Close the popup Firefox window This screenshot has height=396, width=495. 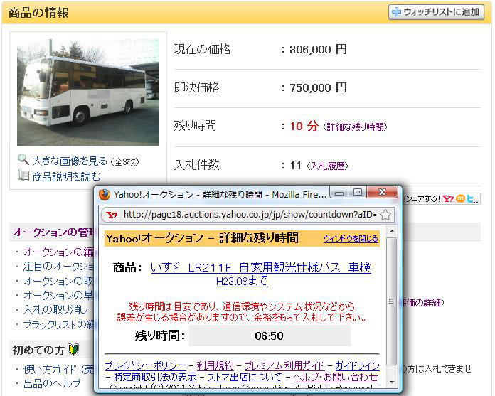pos(382,192)
